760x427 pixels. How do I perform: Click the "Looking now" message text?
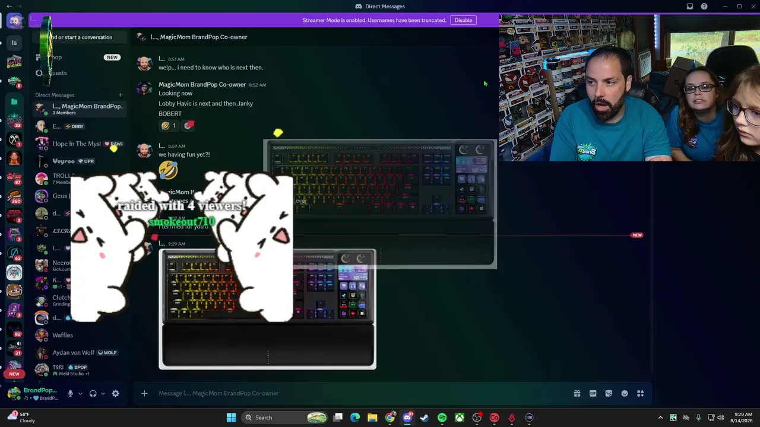point(175,93)
